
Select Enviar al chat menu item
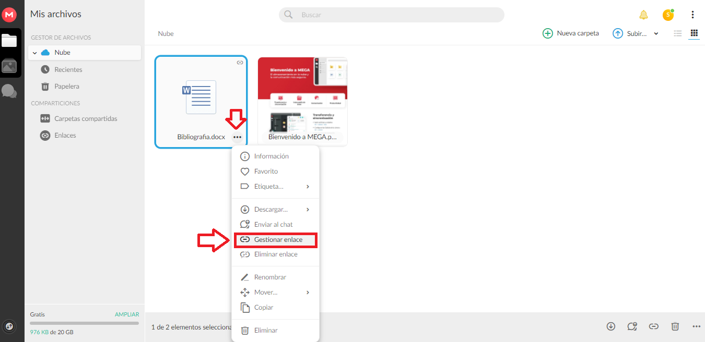pyautogui.click(x=275, y=225)
